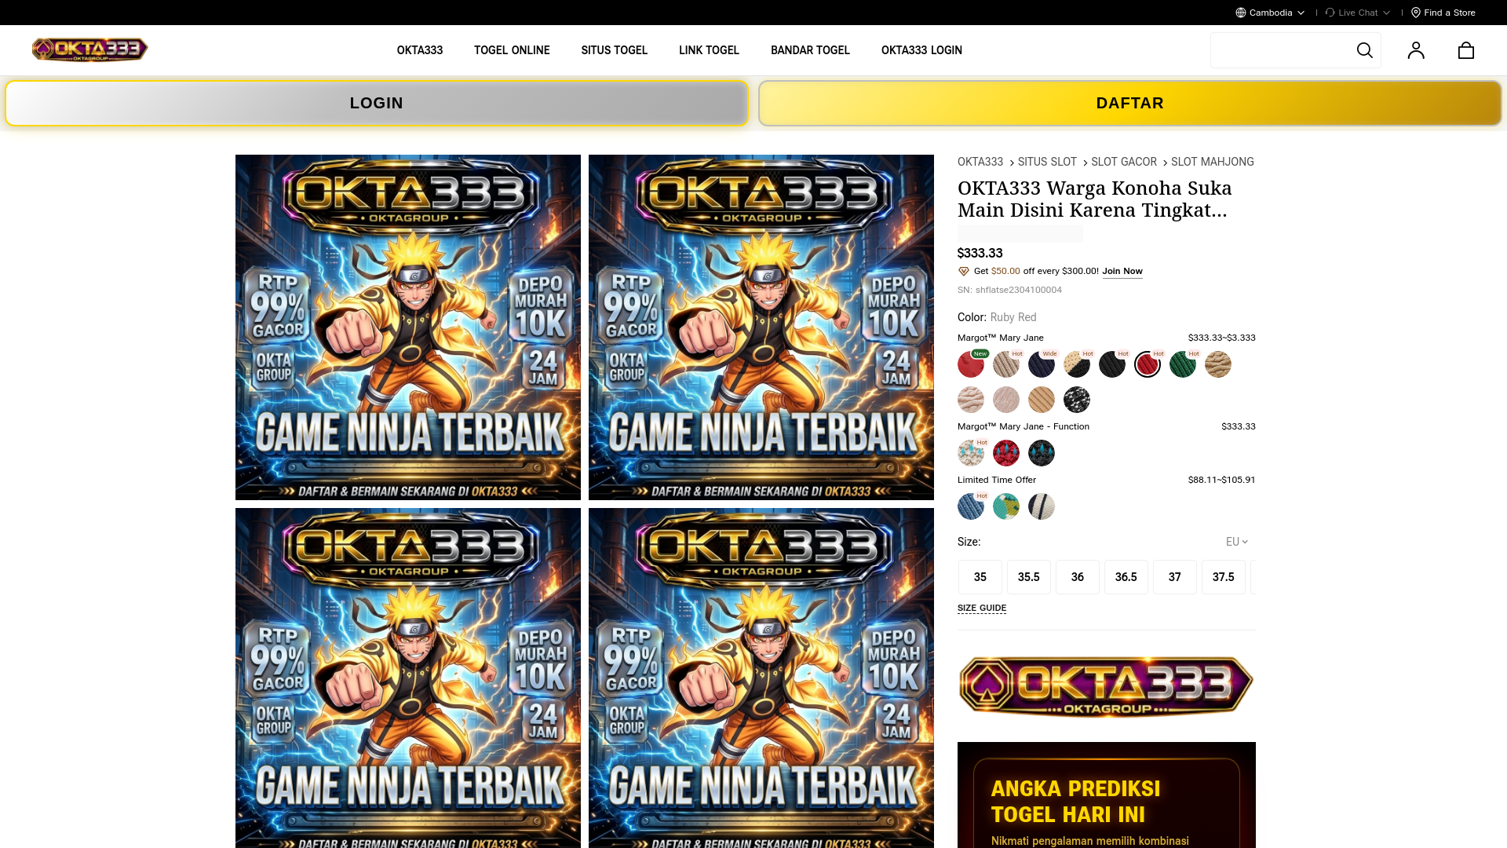Viewport: 1507px width, 848px height.
Task: Select the red swatch tagged New
Action: pos(971,364)
